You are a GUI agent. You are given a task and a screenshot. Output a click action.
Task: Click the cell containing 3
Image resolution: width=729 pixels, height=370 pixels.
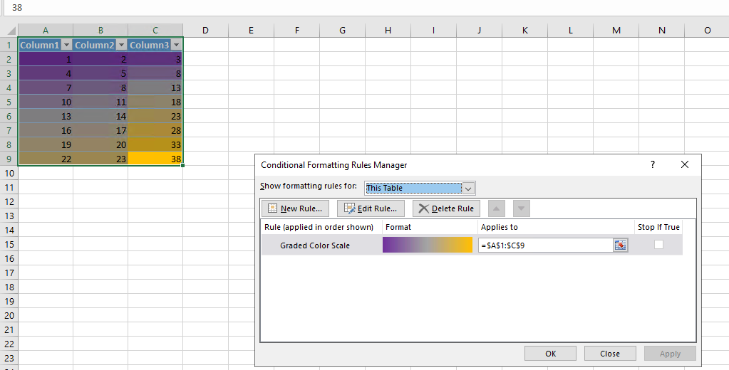[155, 60]
